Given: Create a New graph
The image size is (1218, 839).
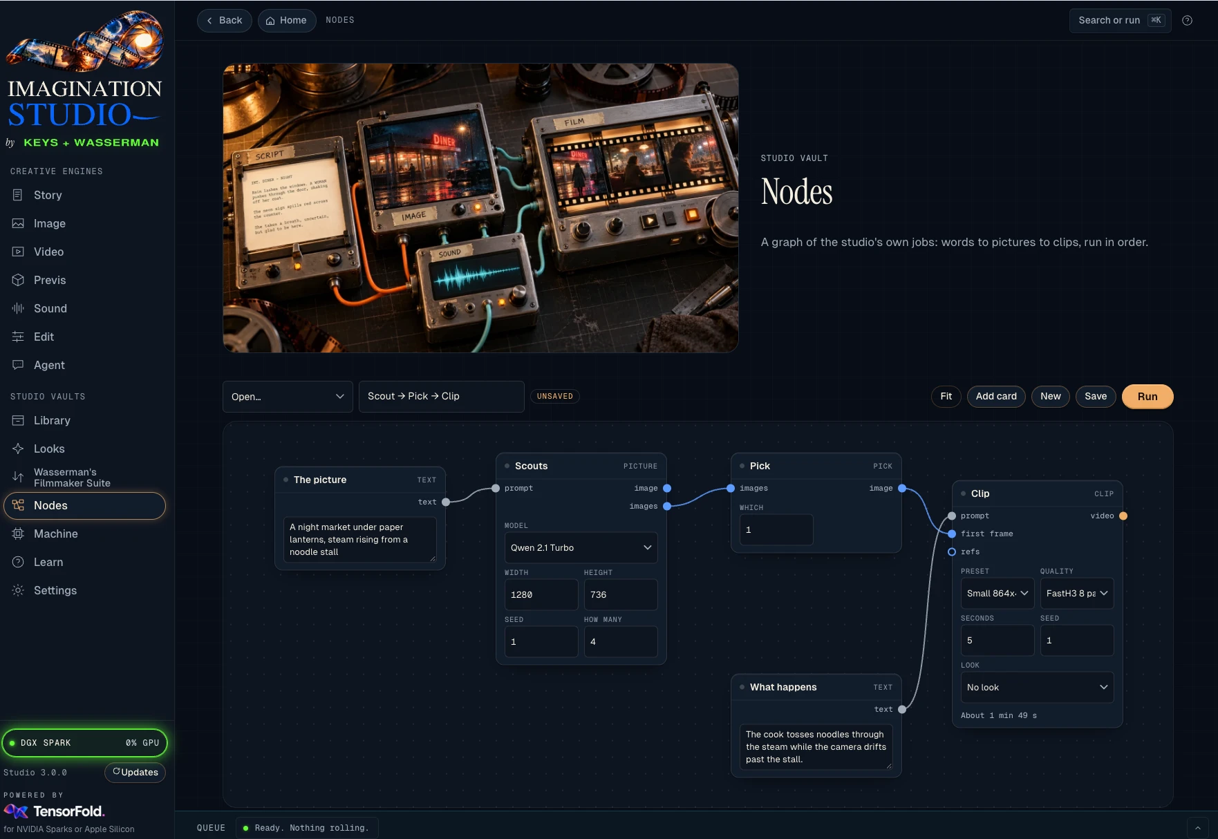Looking at the screenshot, I should (1051, 397).
